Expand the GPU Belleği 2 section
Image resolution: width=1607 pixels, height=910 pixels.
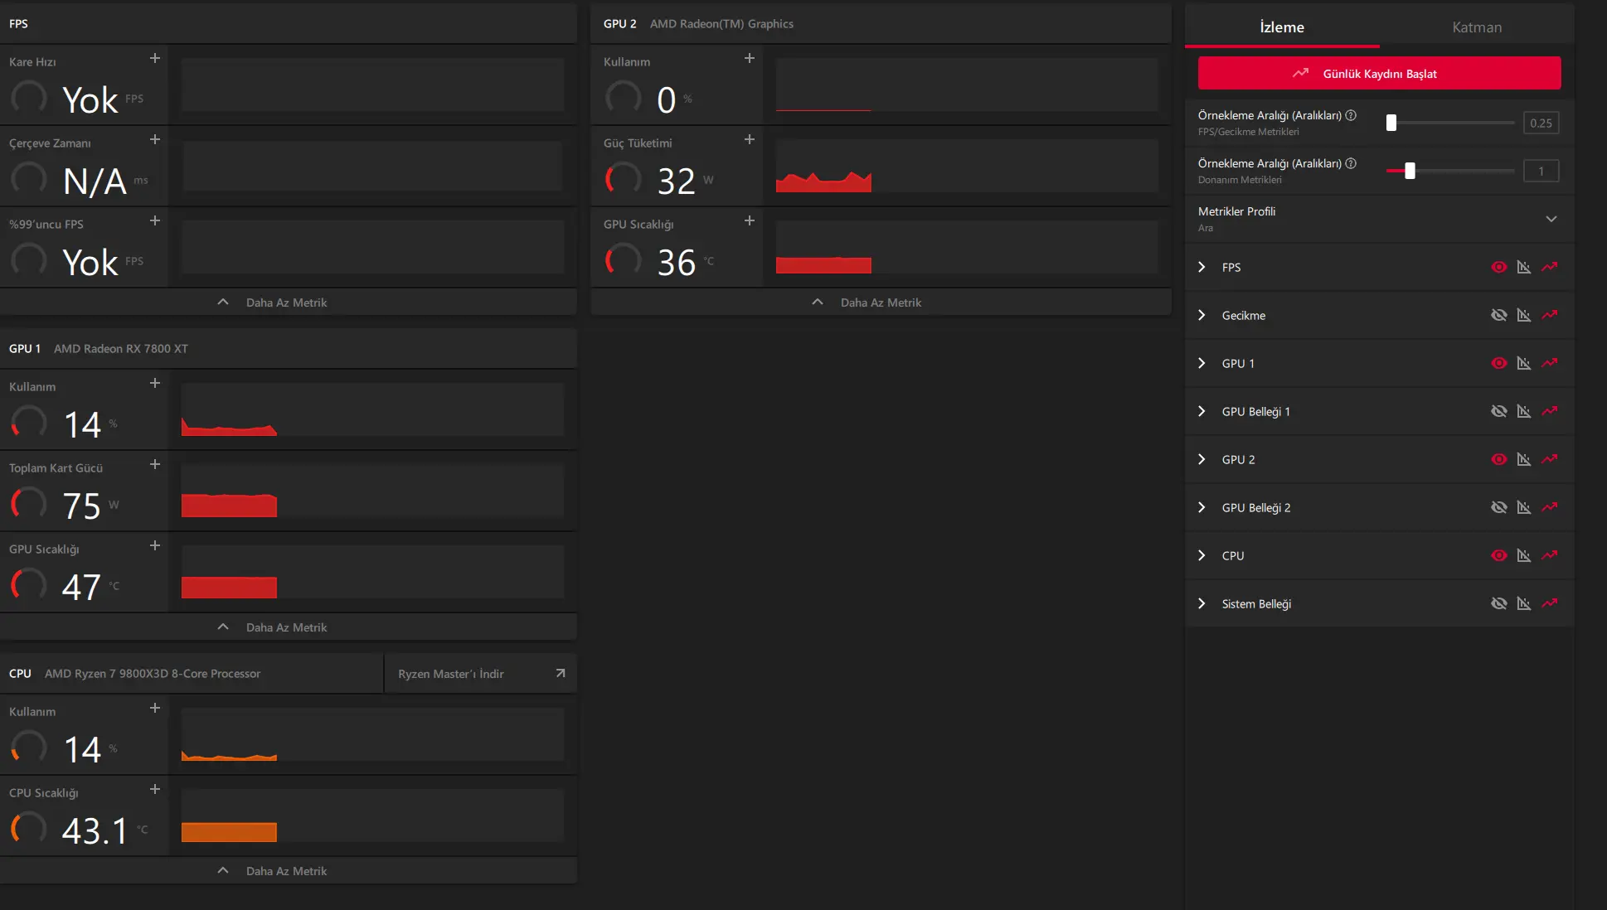[x=1202, y=507]
